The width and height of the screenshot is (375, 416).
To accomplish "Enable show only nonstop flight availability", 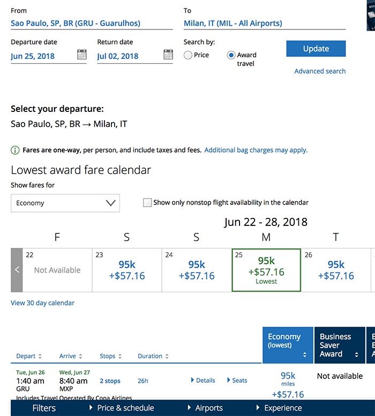I will click(147, 203).
